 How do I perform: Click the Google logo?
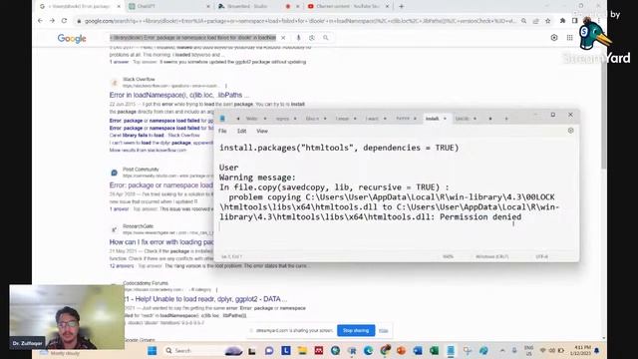coord(72,38)
